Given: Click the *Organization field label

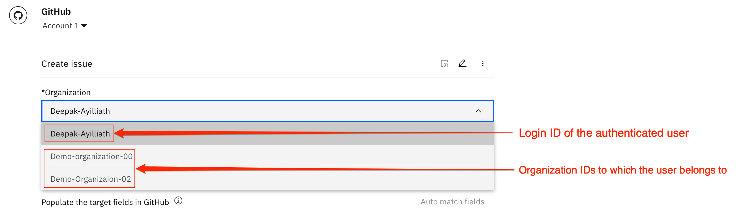Looking at the screenshot, I should coord(66,93).
